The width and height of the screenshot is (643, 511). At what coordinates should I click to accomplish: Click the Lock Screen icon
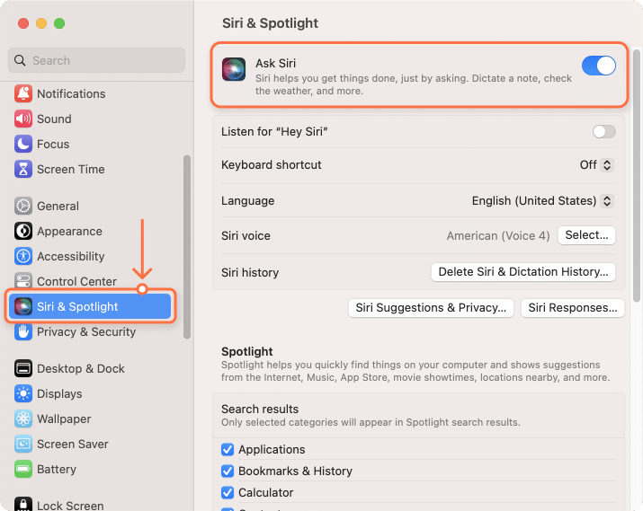23,505
